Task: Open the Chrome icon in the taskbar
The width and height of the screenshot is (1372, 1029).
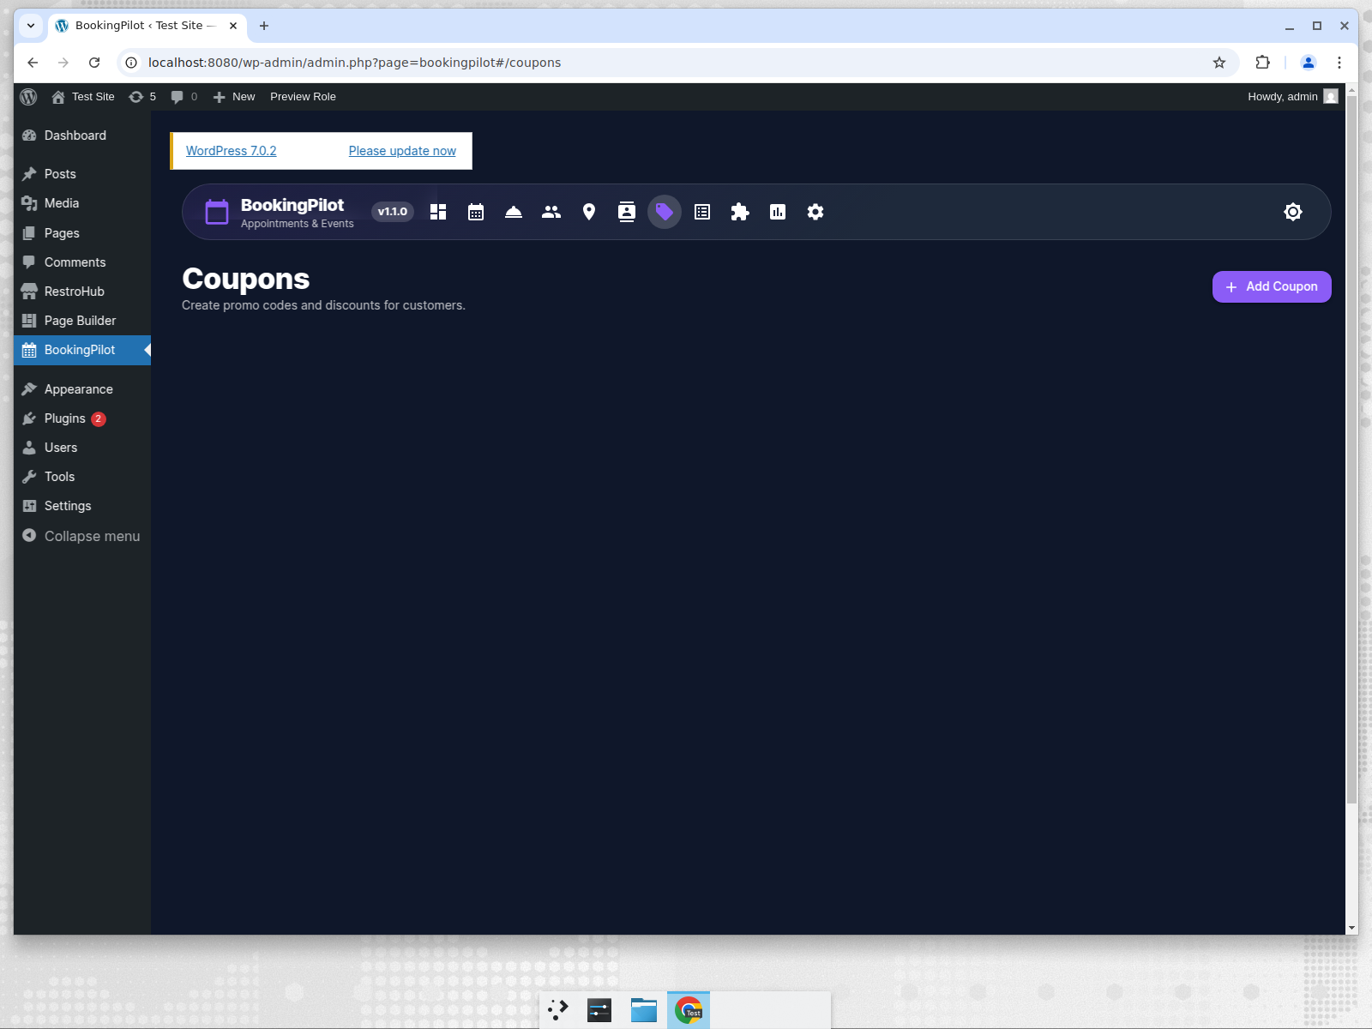Action: [689, 1010]
